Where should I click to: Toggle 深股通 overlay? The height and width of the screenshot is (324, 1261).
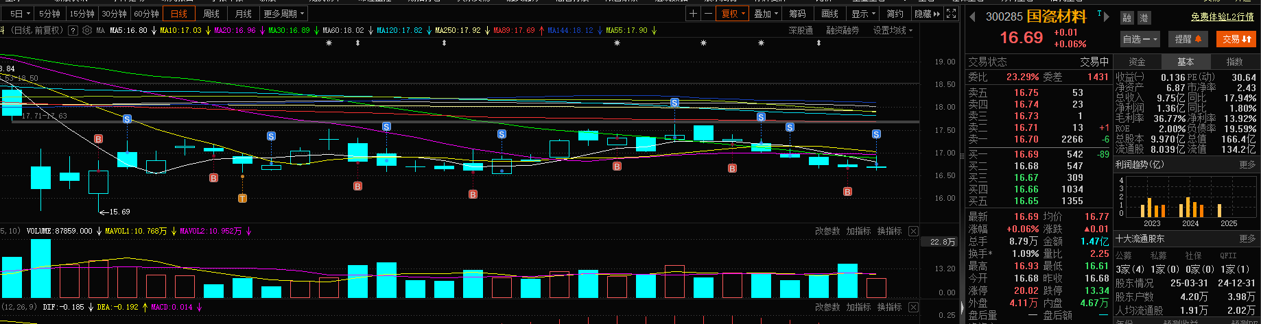[801, 30]
